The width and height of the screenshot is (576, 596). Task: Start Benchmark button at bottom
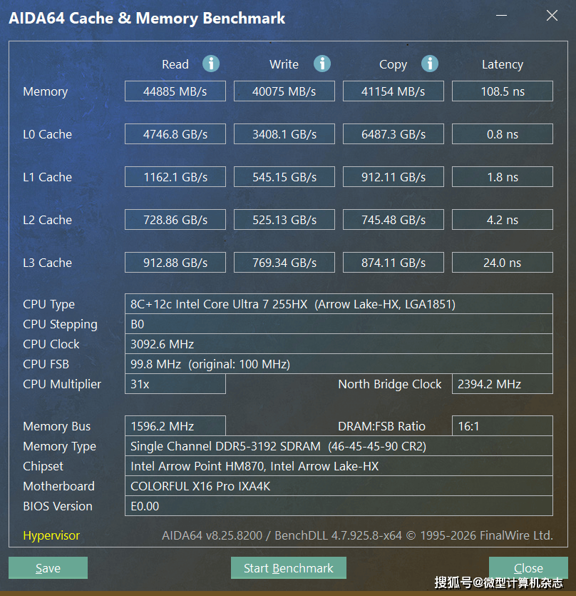click(289, 568)
